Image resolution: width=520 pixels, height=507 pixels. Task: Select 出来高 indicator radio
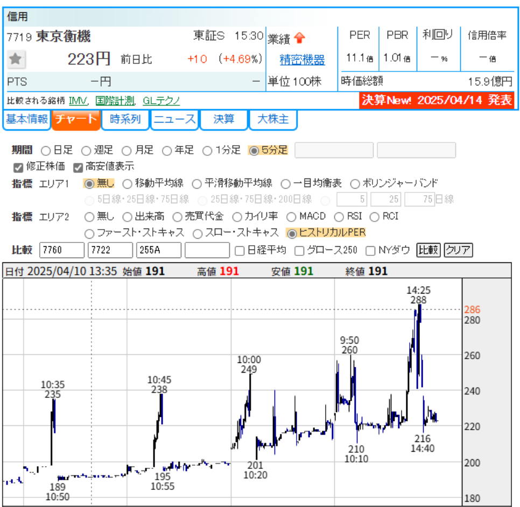click(128, 217)
